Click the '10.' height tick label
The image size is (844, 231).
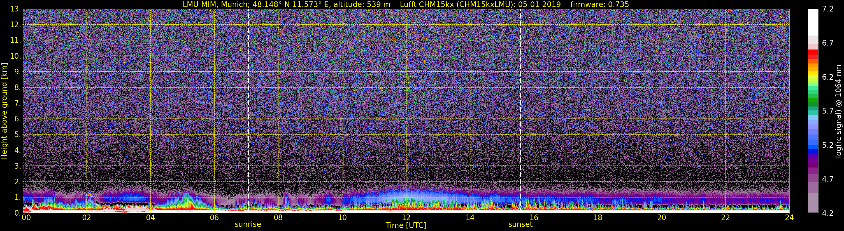[x=15, y=56]
